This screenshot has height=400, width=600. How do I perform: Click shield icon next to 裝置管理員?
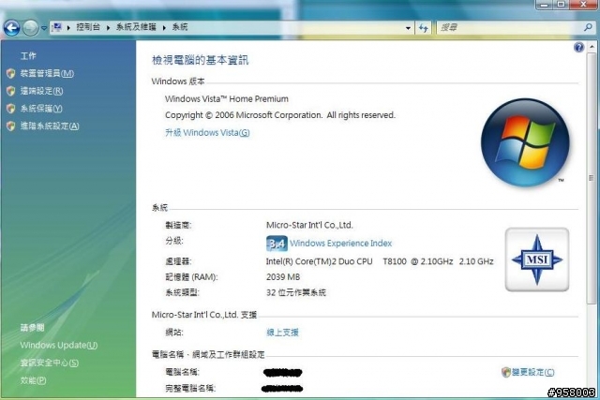pyautogui.click(x=10, y=73)
